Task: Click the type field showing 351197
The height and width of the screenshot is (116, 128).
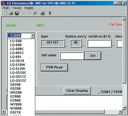Action: click(x=52, y=43)
